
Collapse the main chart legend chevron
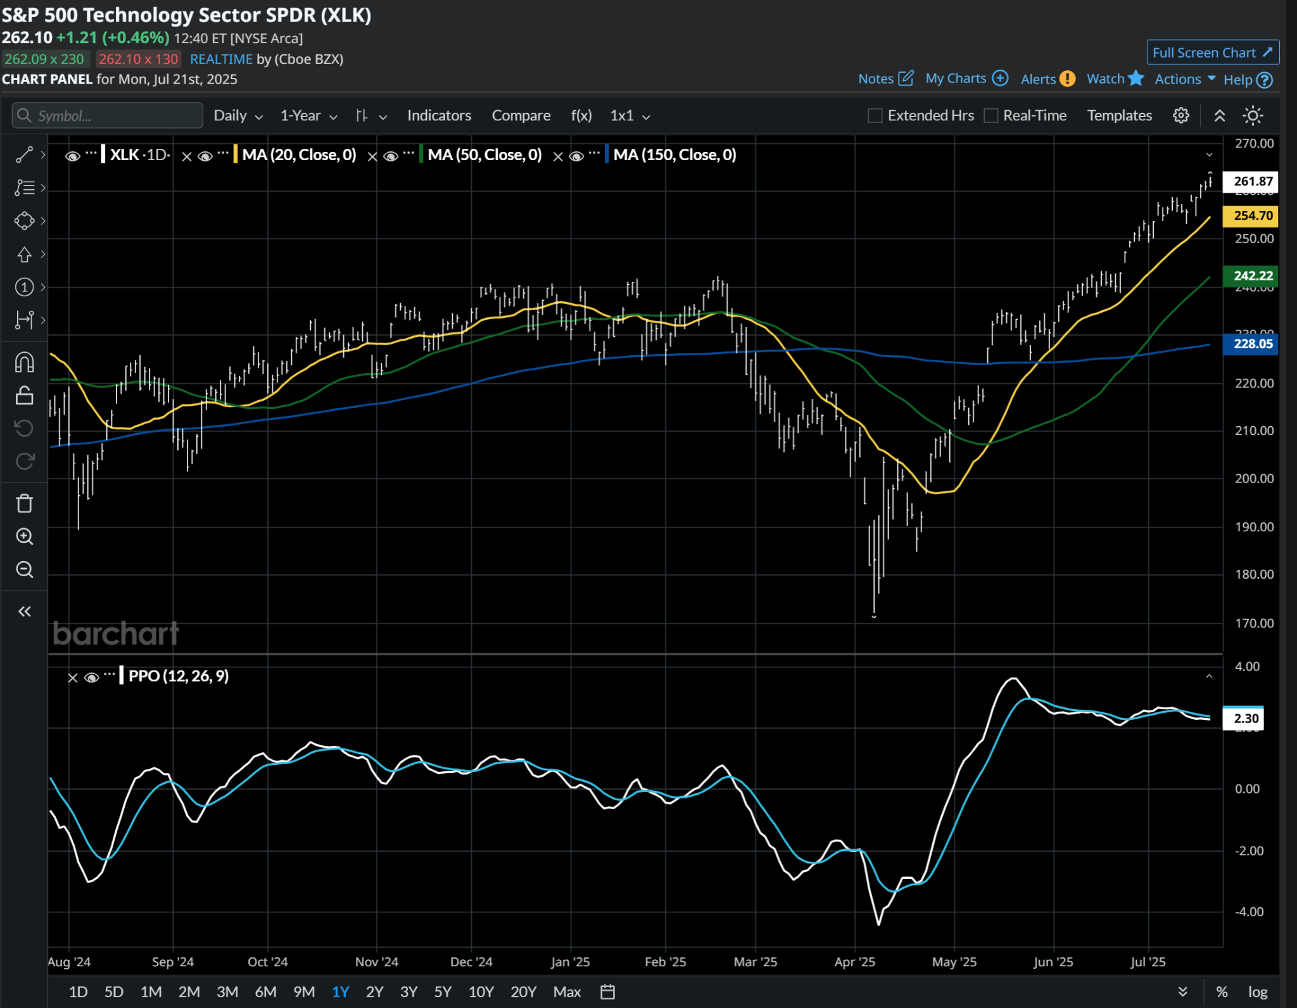point(1209,155)
